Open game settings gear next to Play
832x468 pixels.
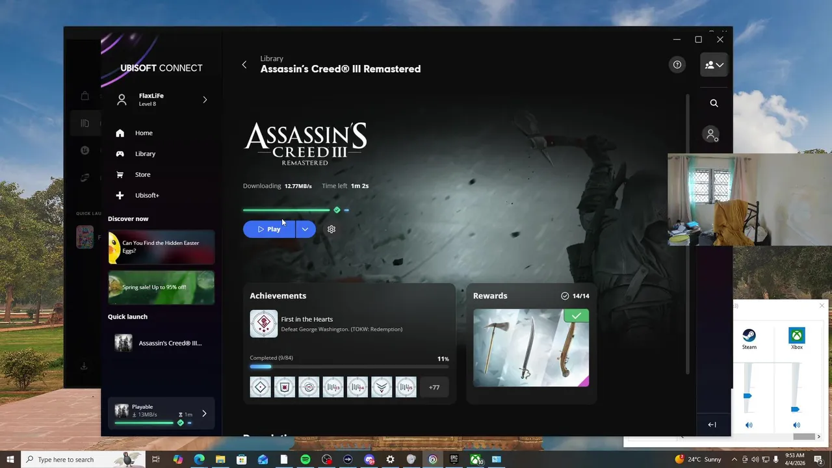(x=331, y=229)
